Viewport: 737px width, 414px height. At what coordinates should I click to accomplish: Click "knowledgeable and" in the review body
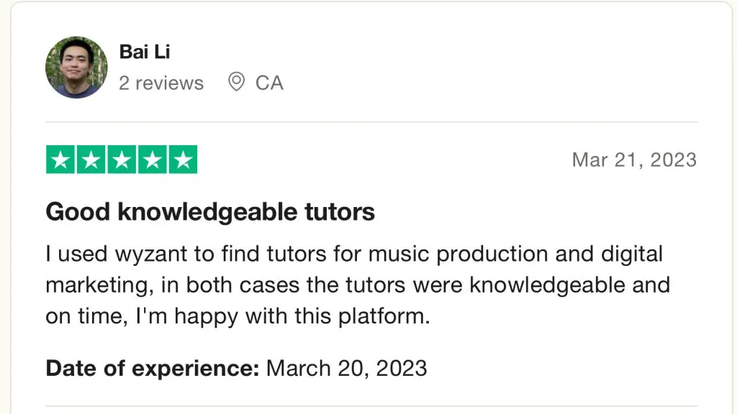569,285
